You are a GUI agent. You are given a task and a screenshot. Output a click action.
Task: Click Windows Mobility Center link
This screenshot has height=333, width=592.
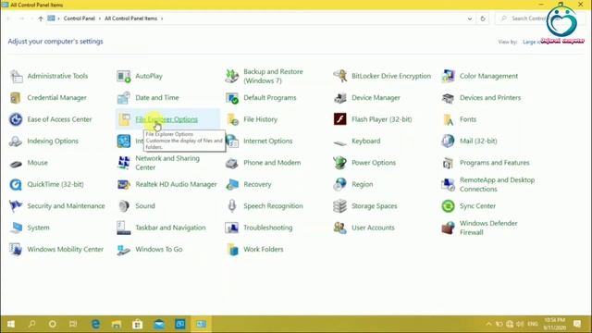(x=65, y=249)
